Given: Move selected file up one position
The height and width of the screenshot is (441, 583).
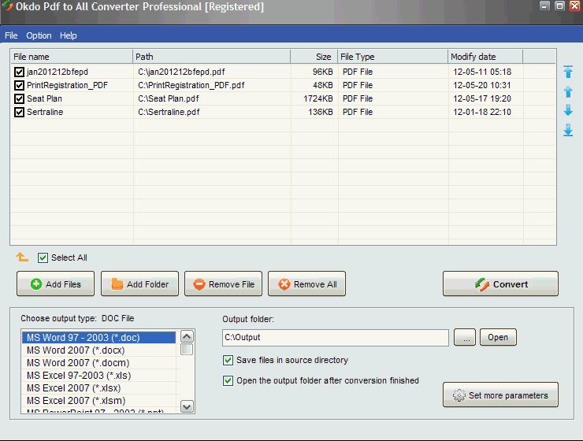Looking at the screenshot, I should (x=568, y=91).
